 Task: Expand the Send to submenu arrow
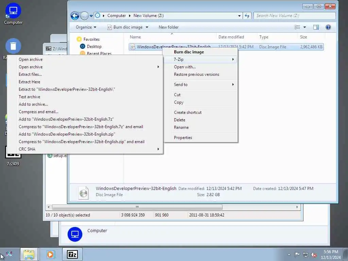(233, 84)
